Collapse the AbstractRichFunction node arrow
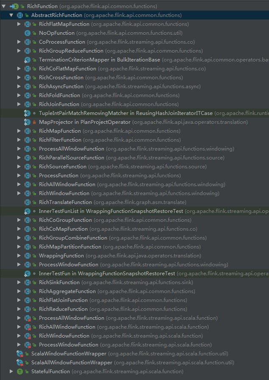The width and height of the screenshot is (269, 380). click(11, 15)
